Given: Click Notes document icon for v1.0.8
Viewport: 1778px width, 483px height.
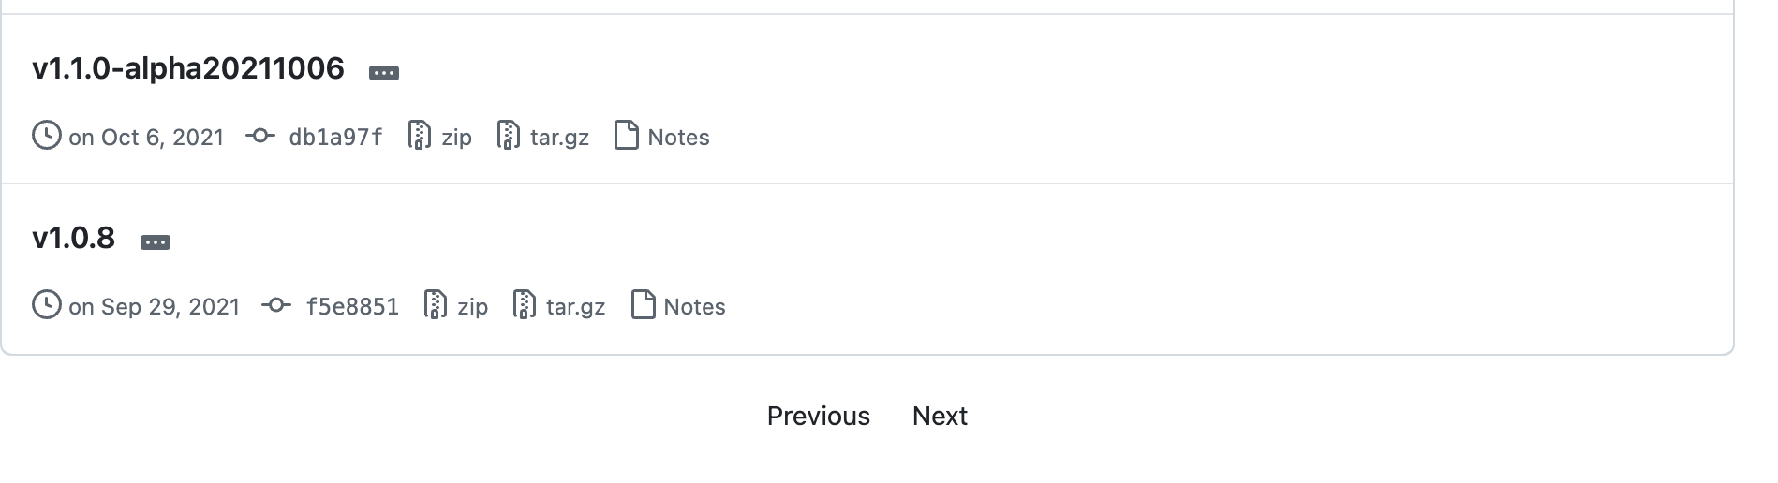Looking at the screenshot, I should [643, 305].
